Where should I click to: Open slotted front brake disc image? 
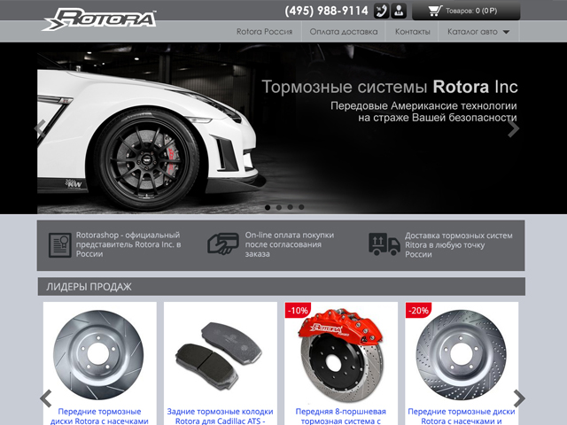point(98,355)
